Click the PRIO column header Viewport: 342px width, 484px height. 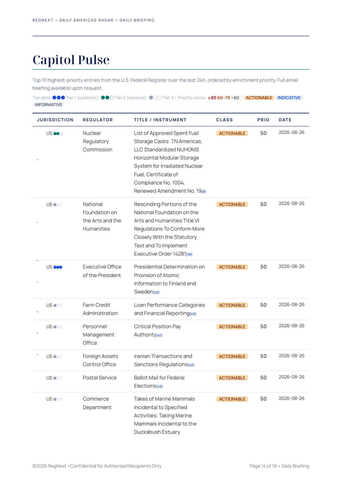pyautogui.click(x=263, y=120)
